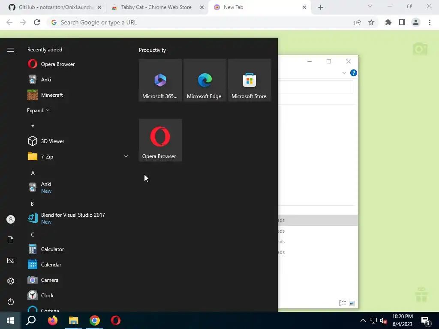Open Documents from Start sidebar
Viewport: 439px width, 329px height.
point(11,240)
